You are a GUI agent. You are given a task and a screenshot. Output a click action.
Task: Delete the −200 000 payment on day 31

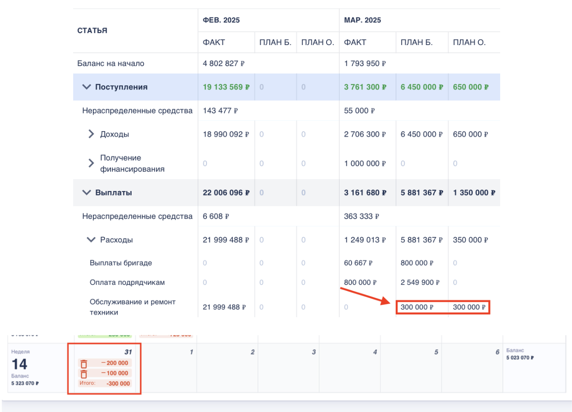pos(83,363)
